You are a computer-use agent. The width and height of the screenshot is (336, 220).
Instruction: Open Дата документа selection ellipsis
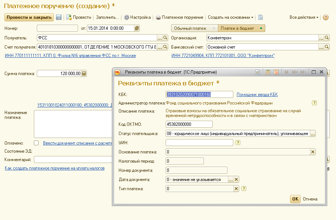coord(231,180)
